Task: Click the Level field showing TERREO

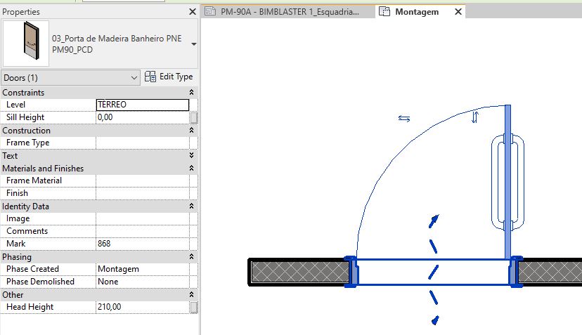Action: coord(143,105)
